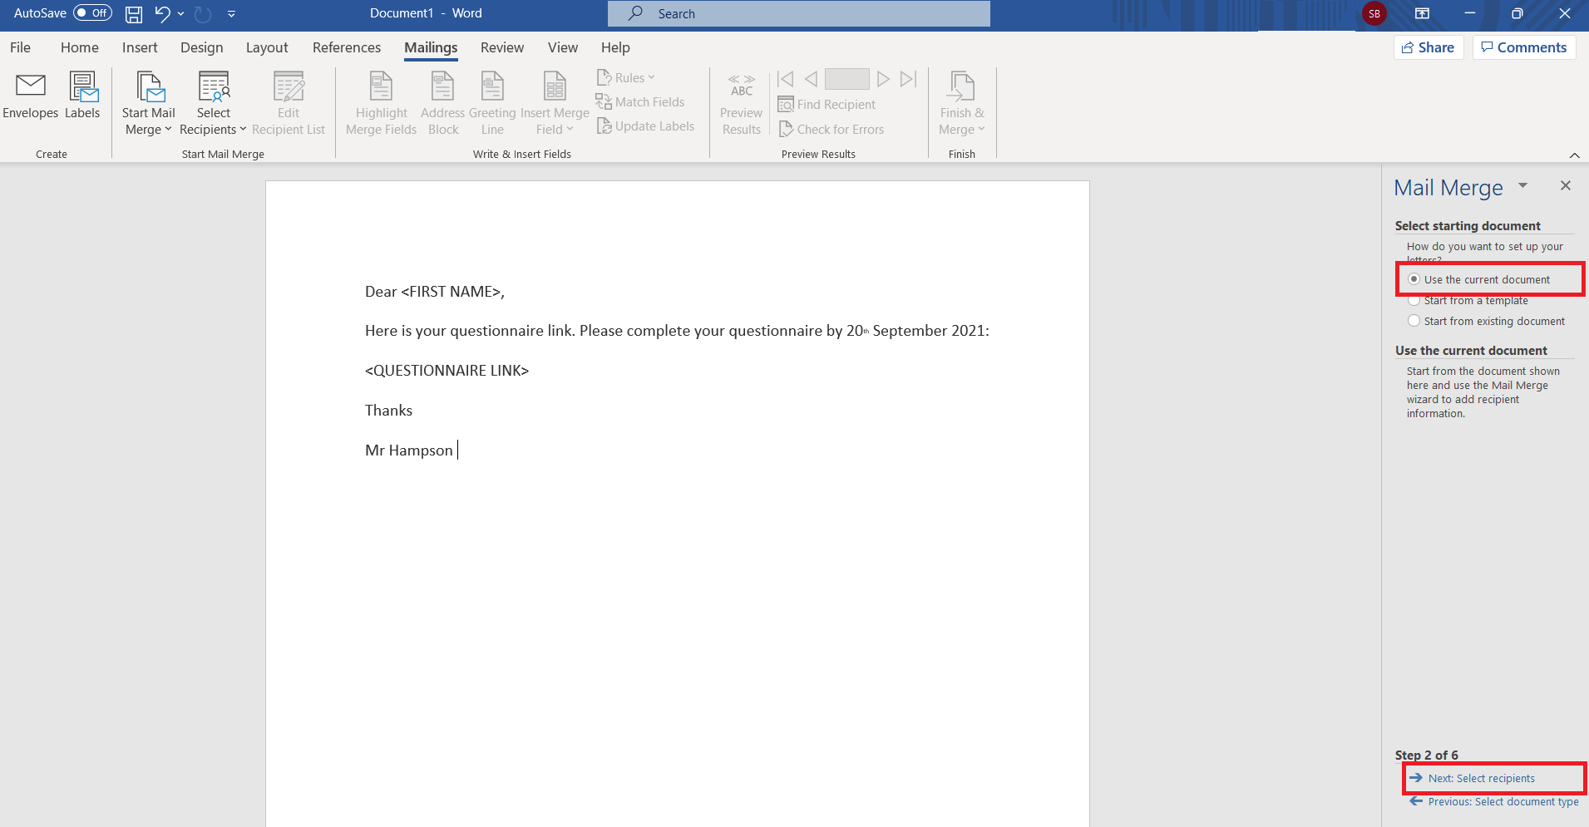
Task: Click in the Search box
Action: pyautogui.click(x=798, y=14)
